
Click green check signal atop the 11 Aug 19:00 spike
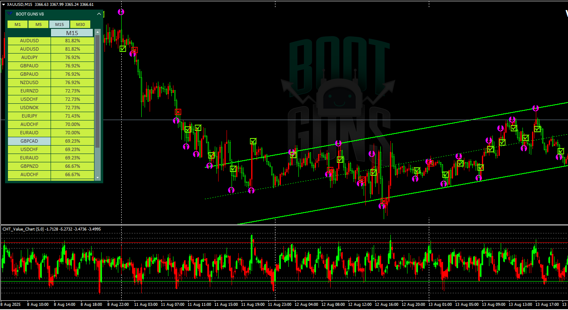(x=253, y=141)
